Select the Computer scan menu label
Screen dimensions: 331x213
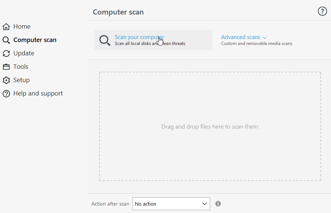pyautogui.click(x=35, y=40)
